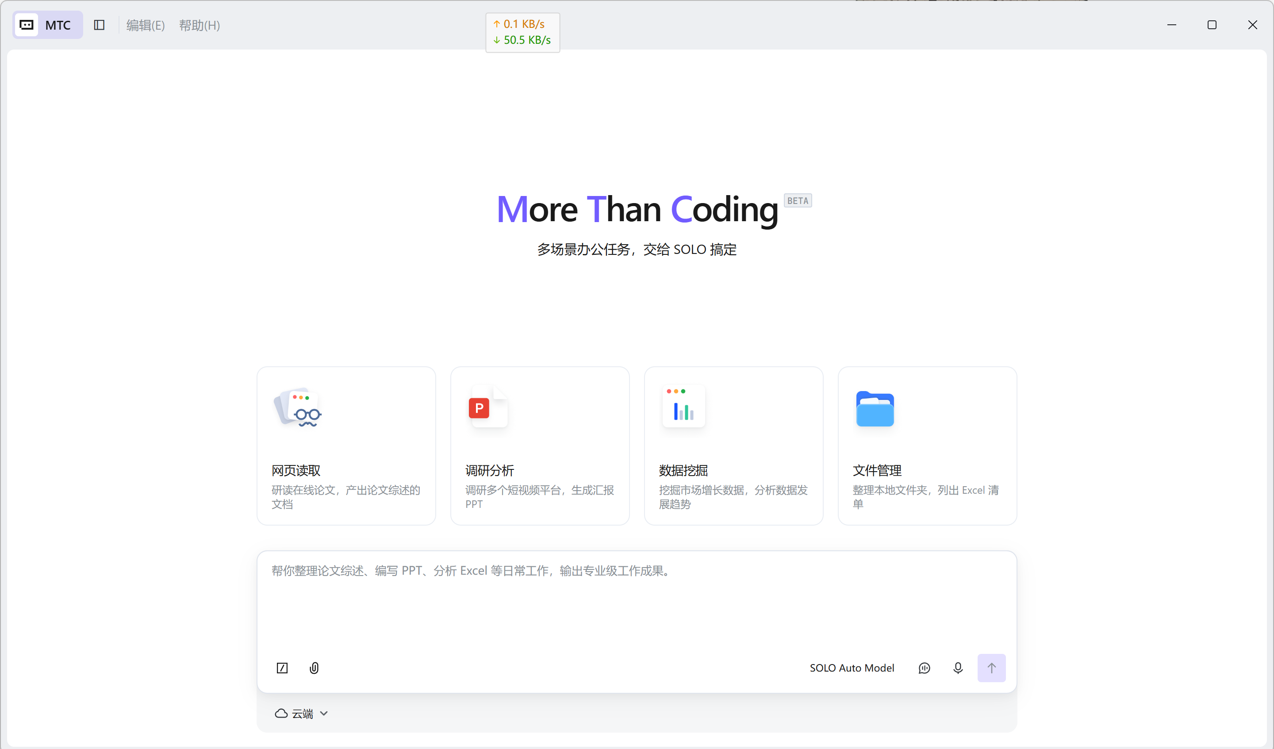The height and width of the screenshot is (749, 1274).
Task: Expand the 云端 environment dropdown
Action: [301, 714]
